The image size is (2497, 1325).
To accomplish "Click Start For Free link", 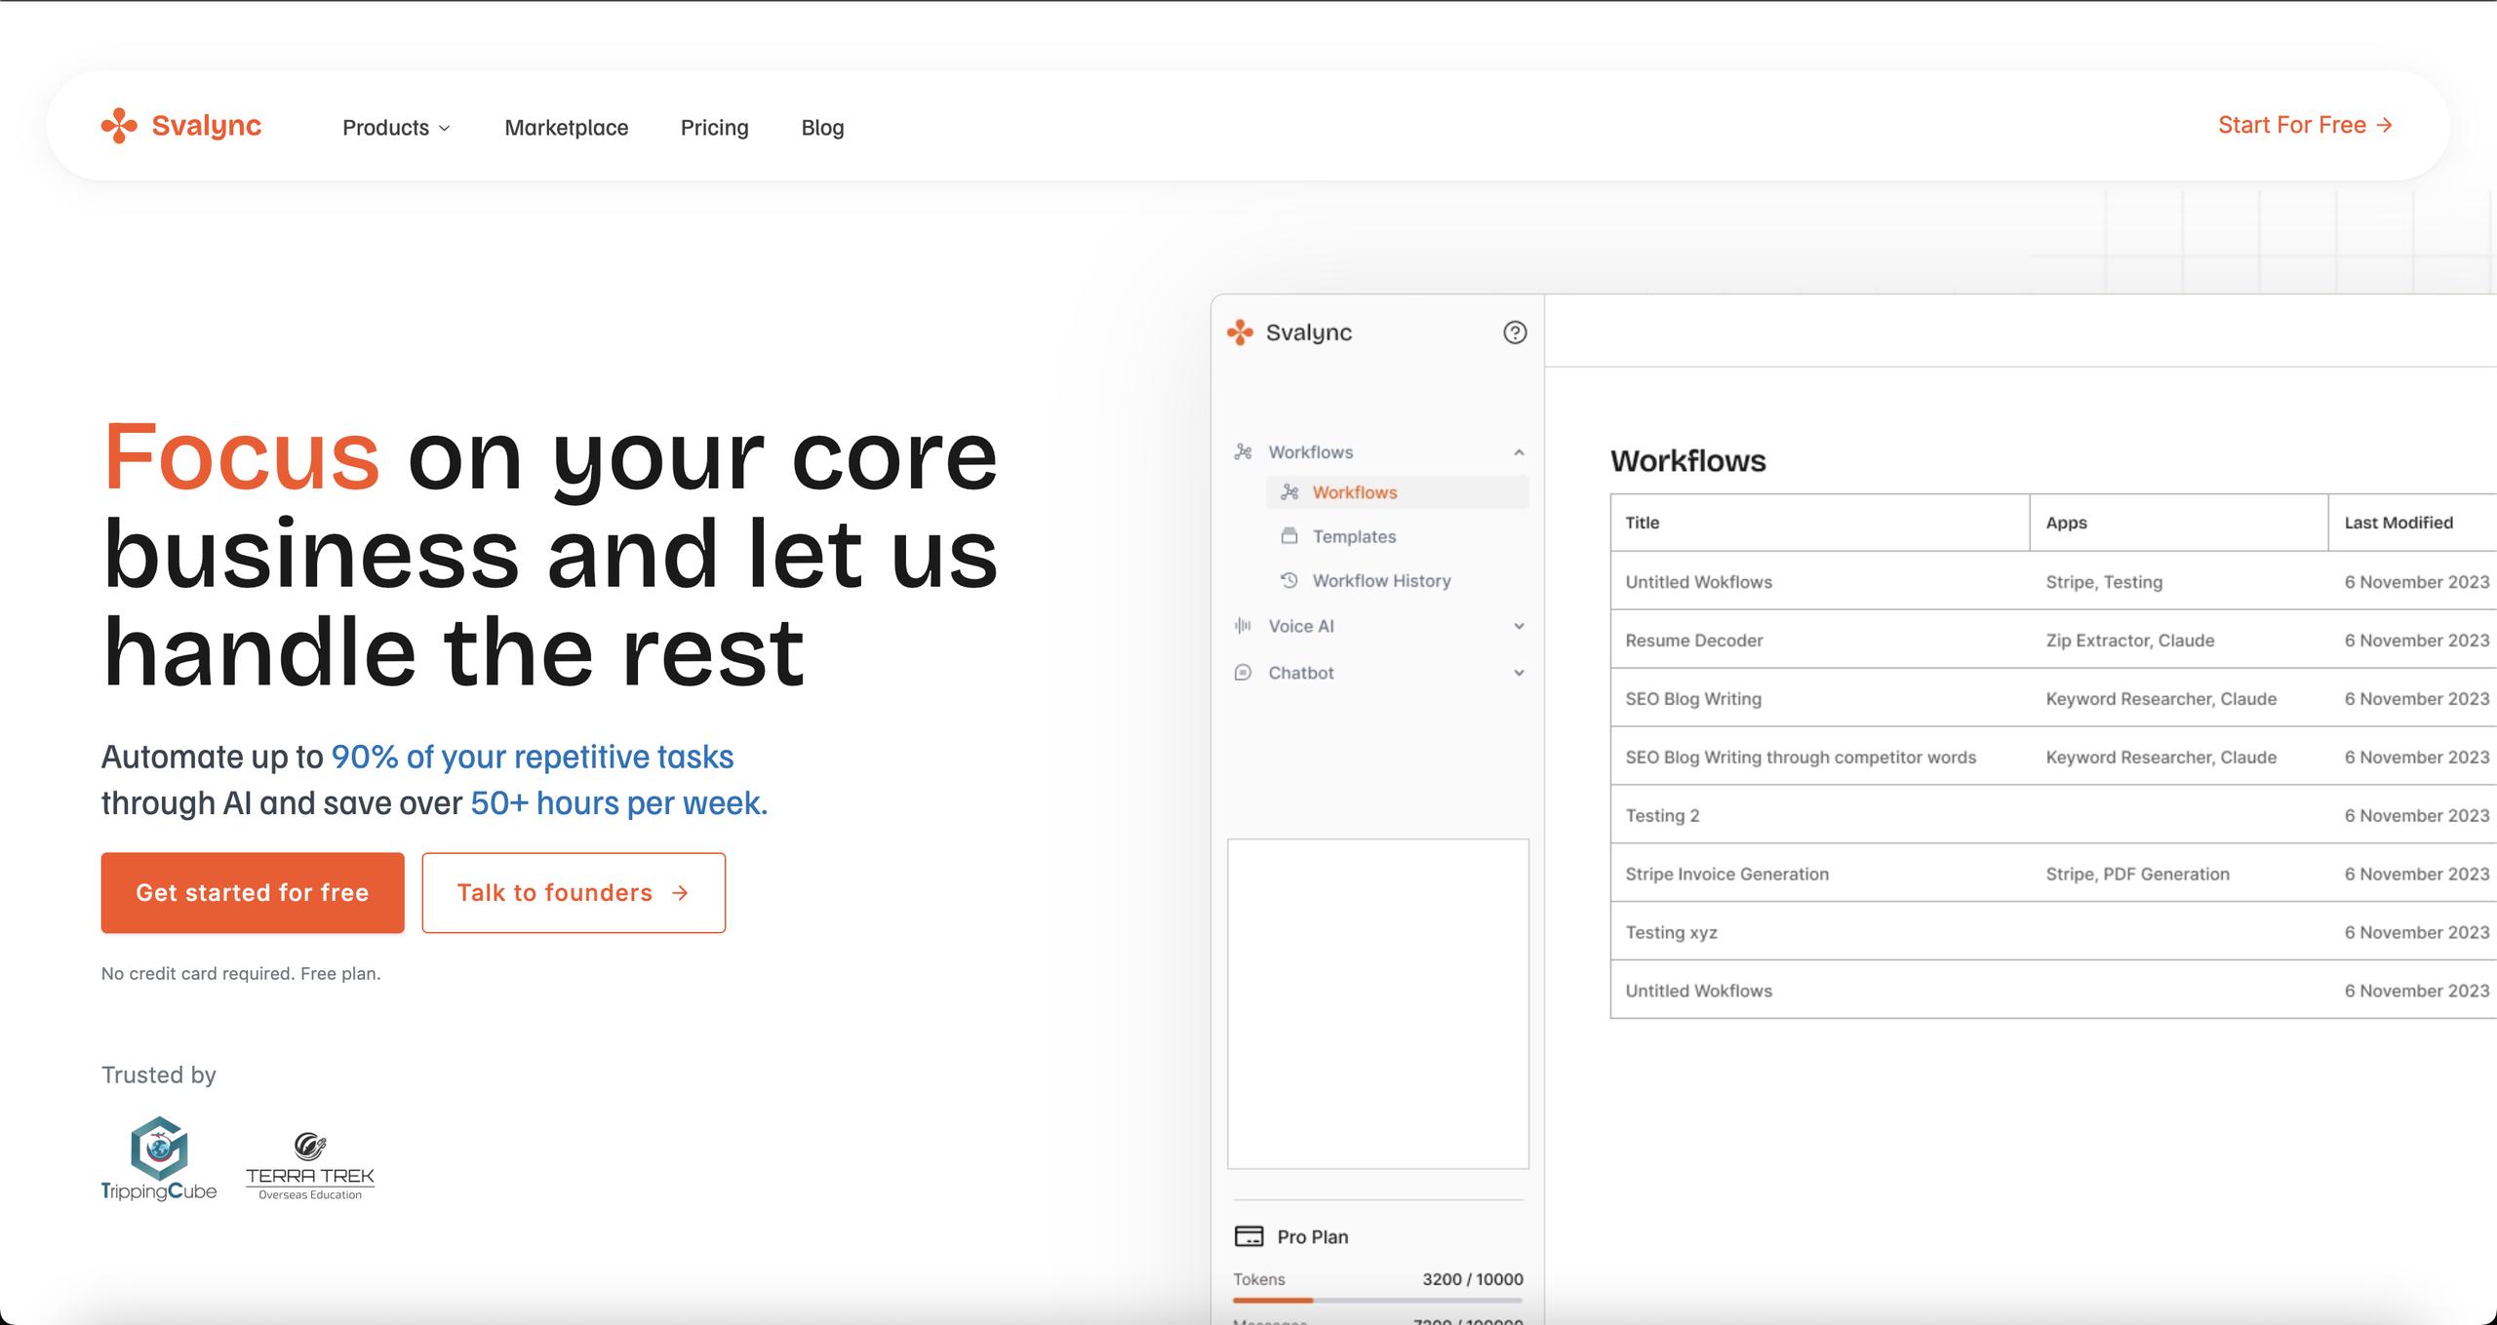I will pos(2305,125).
